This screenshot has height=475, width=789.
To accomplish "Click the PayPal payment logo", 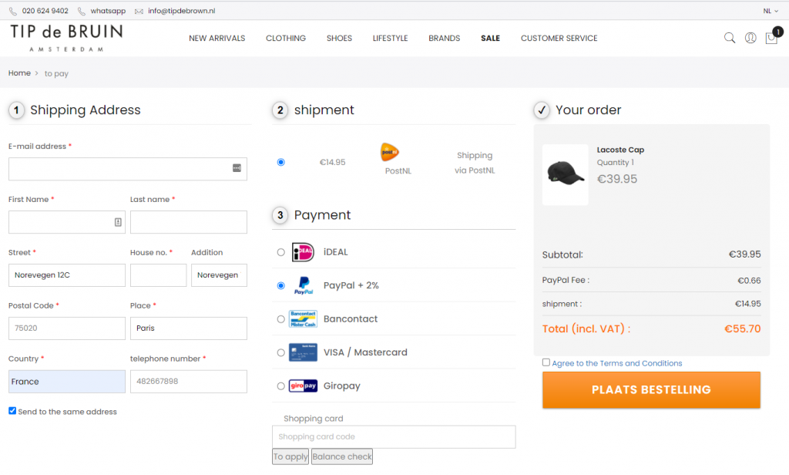I will click(304, 285).
